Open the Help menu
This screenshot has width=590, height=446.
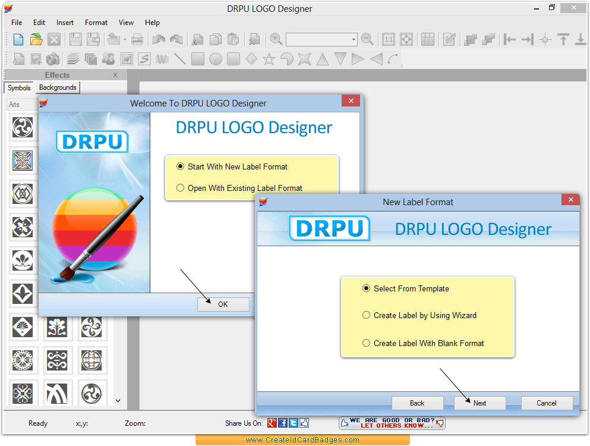[152, 23]
